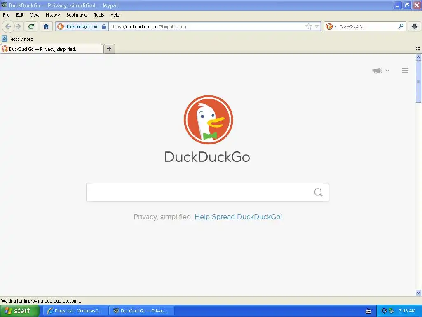Click page search magnifier button
The width and height of the screenshot is (422, 317).
(x=319, y=192)
